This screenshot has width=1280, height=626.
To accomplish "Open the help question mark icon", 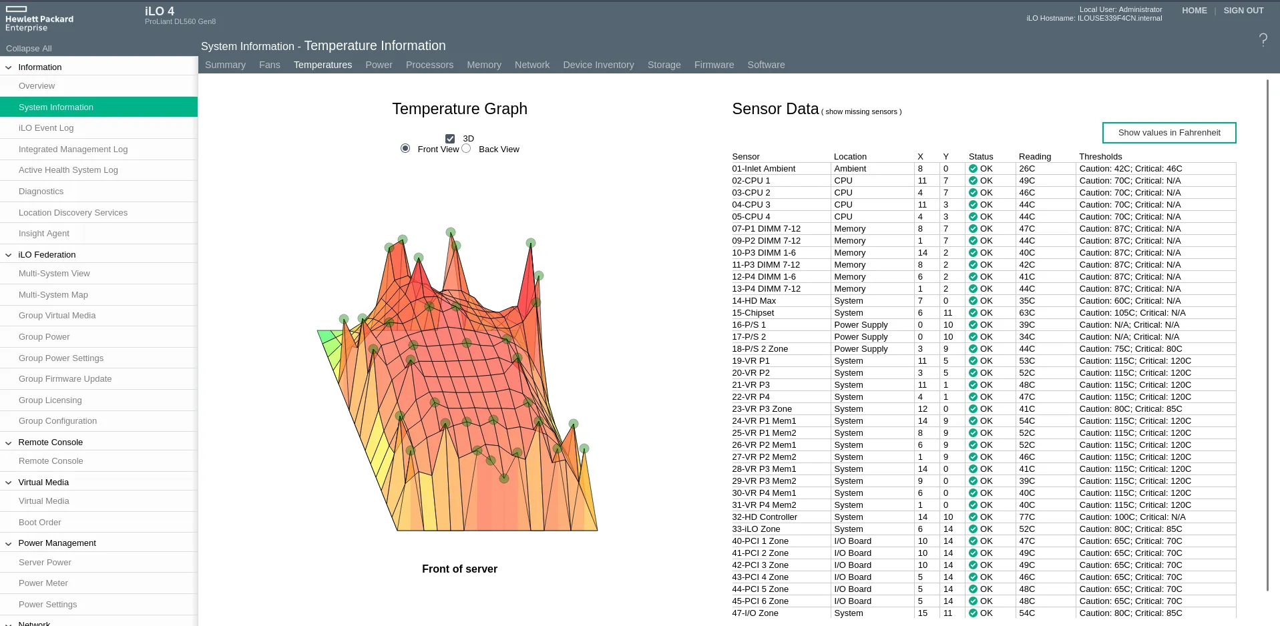I will 1263,40.
